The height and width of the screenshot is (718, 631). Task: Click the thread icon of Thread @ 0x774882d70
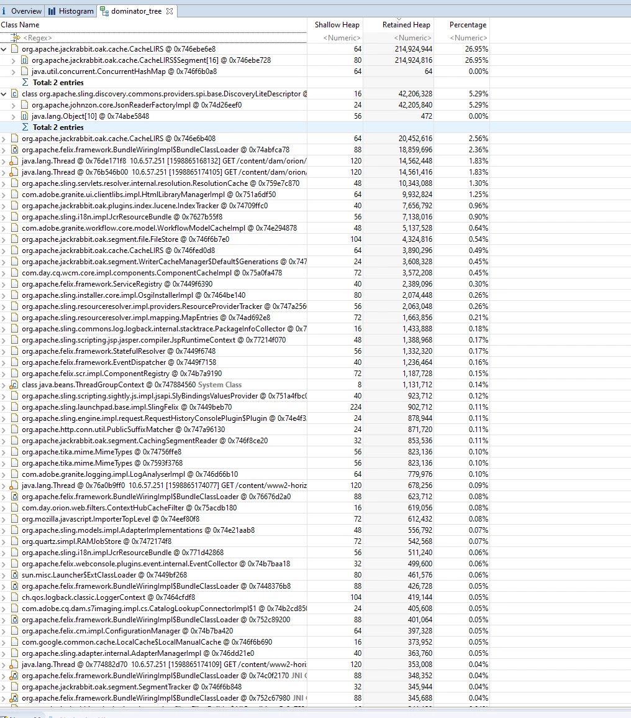pos(15,665)
